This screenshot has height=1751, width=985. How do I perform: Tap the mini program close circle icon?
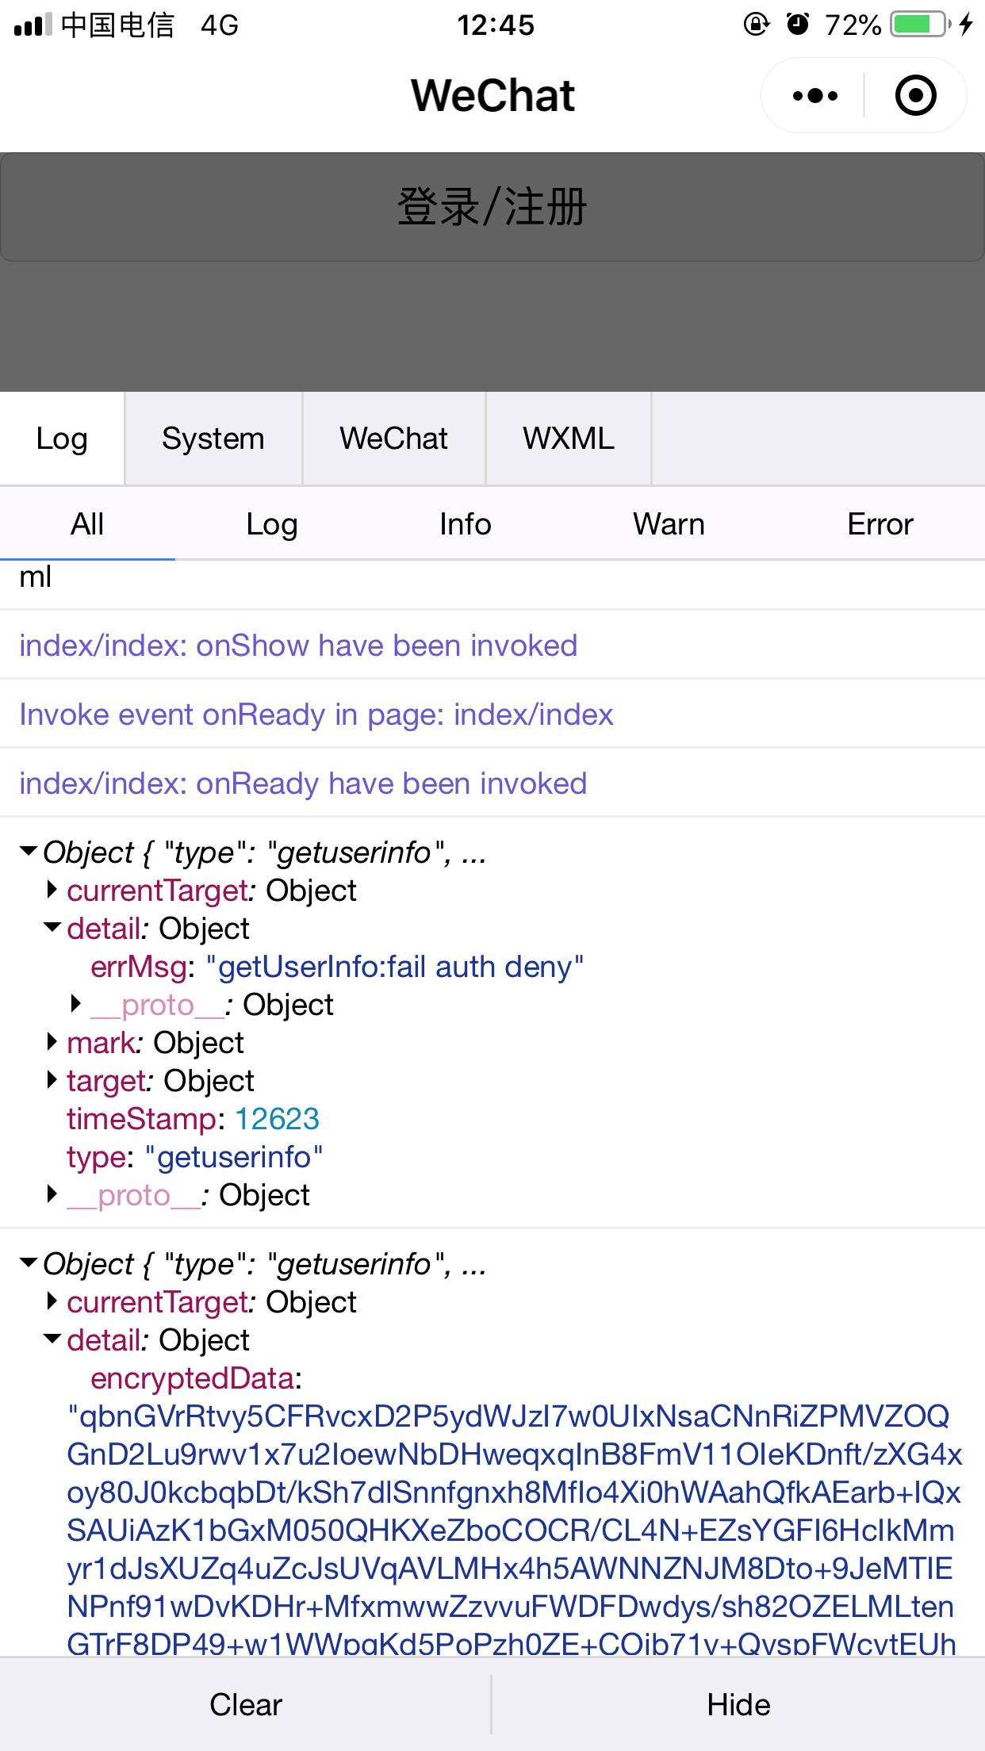[915, 96]
